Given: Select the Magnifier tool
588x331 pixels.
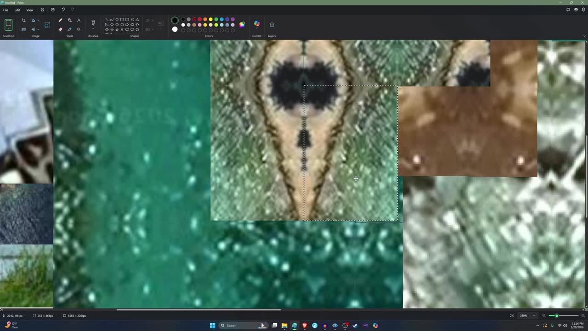Looking at the screenshot, I should 79,29.
